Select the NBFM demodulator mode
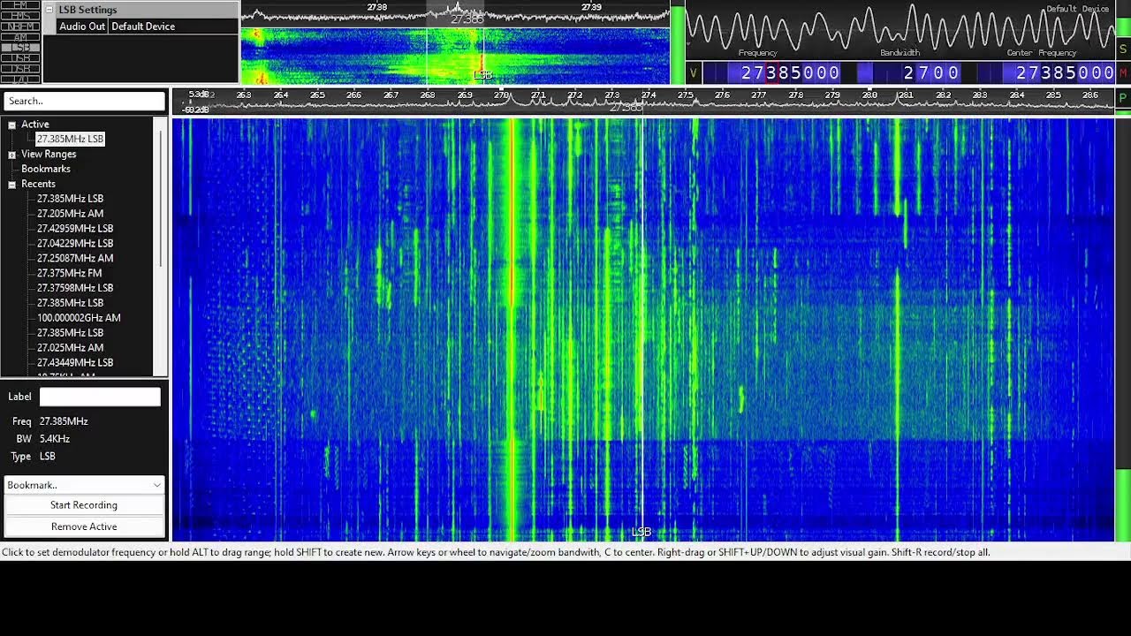The image size is (1131, 636). pyautogui.click(x=20, y=26)
